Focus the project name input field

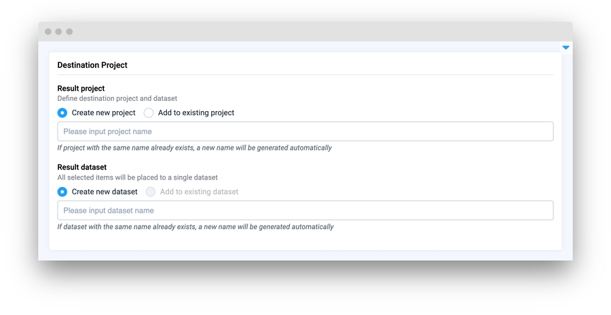pyautogui.click(x=305, y=131)
